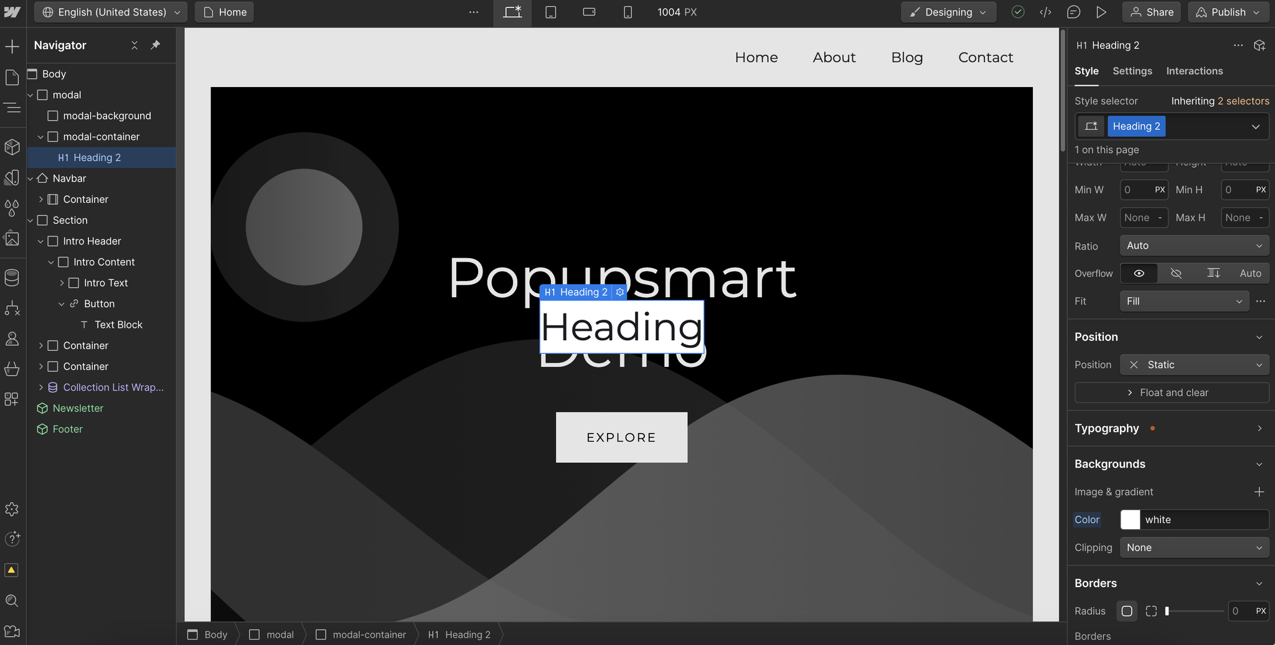Open the Search magnifier icon
This screenshot has height=645, width=1275.
(x=12, y=600)
